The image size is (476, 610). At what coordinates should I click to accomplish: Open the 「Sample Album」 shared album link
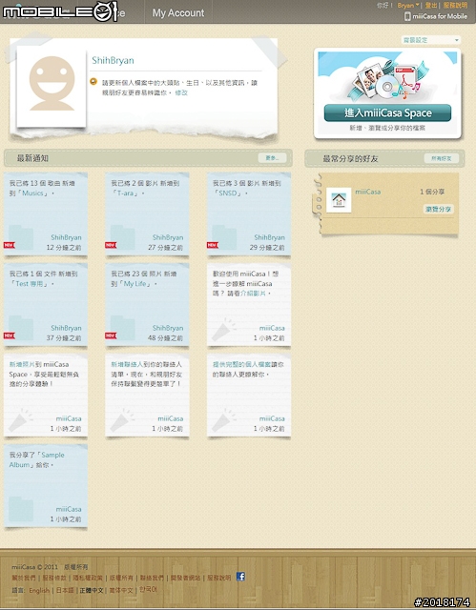(36, 459)
